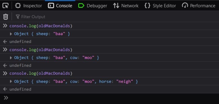The width and height of the screenshot is (219, 104).
Task: Click the "moo" value in second object
Action: tap(88, 58)
